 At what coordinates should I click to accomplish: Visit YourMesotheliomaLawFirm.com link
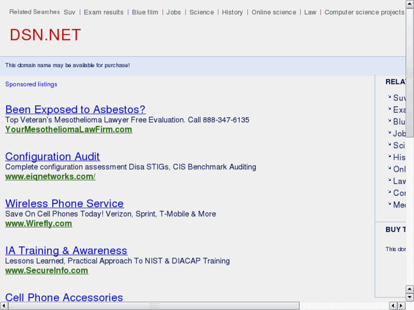[x=69, y=130]
